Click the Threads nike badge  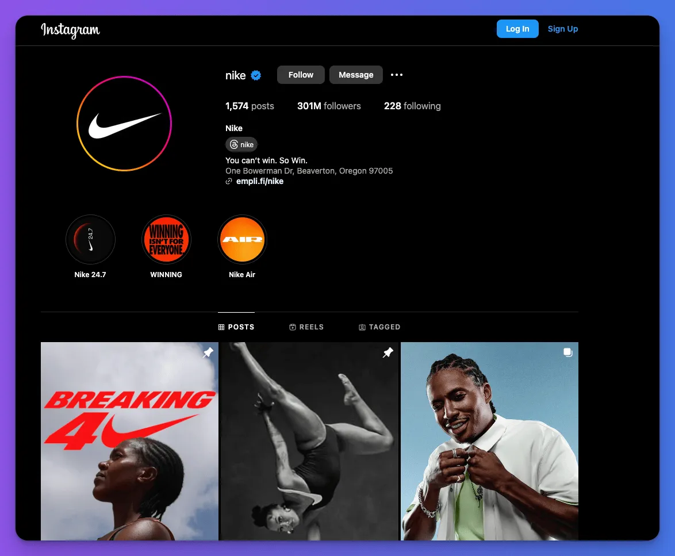[x=241, y=144]
